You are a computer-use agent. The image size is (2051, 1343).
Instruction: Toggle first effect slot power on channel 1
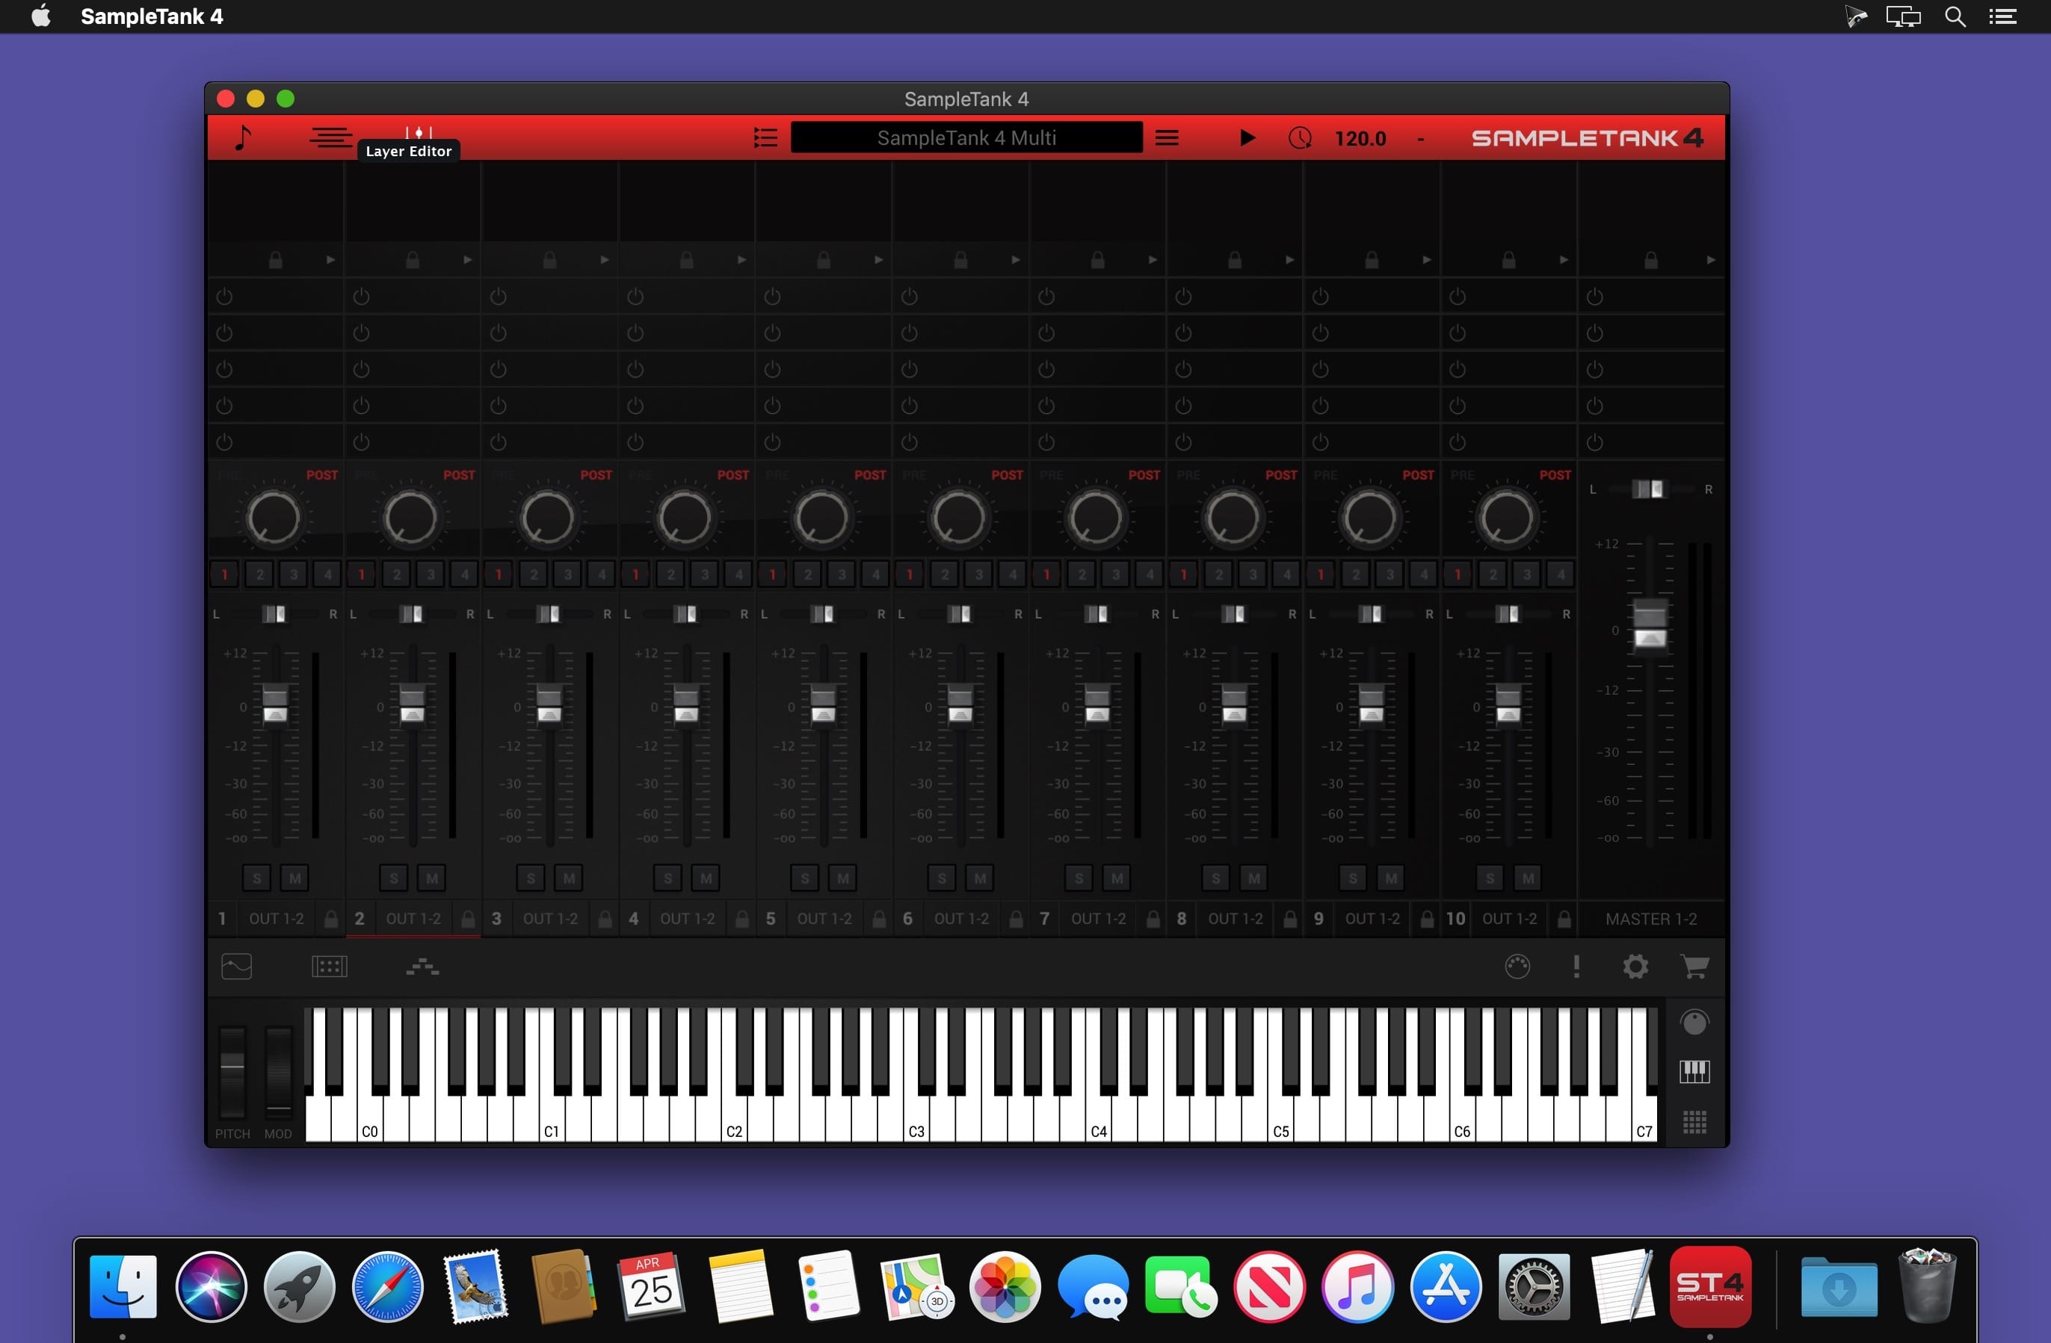click(x=224, y=297)
